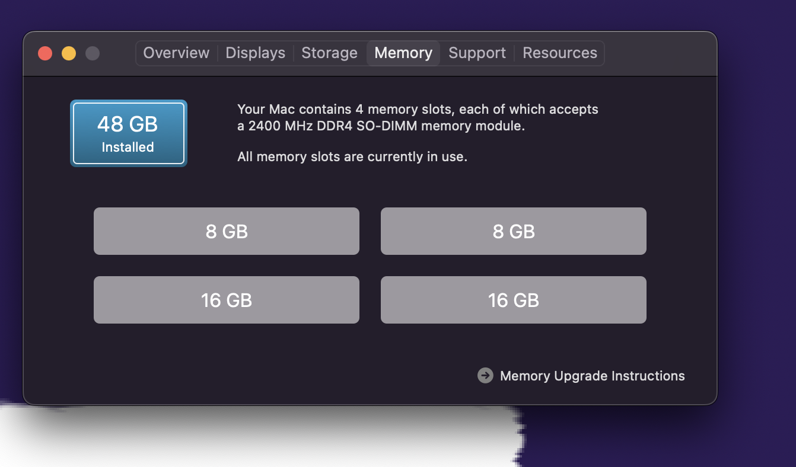Viewport: 796px width, 467px height.
Task: Open the Displays tab
Action: 255,53
